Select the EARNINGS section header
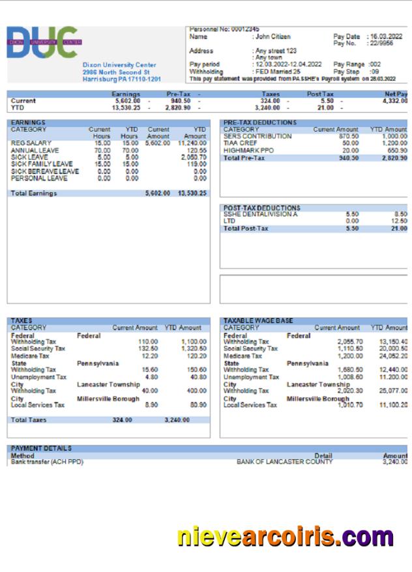Screen dimensions: 412x572 click(x=29, y=122)
